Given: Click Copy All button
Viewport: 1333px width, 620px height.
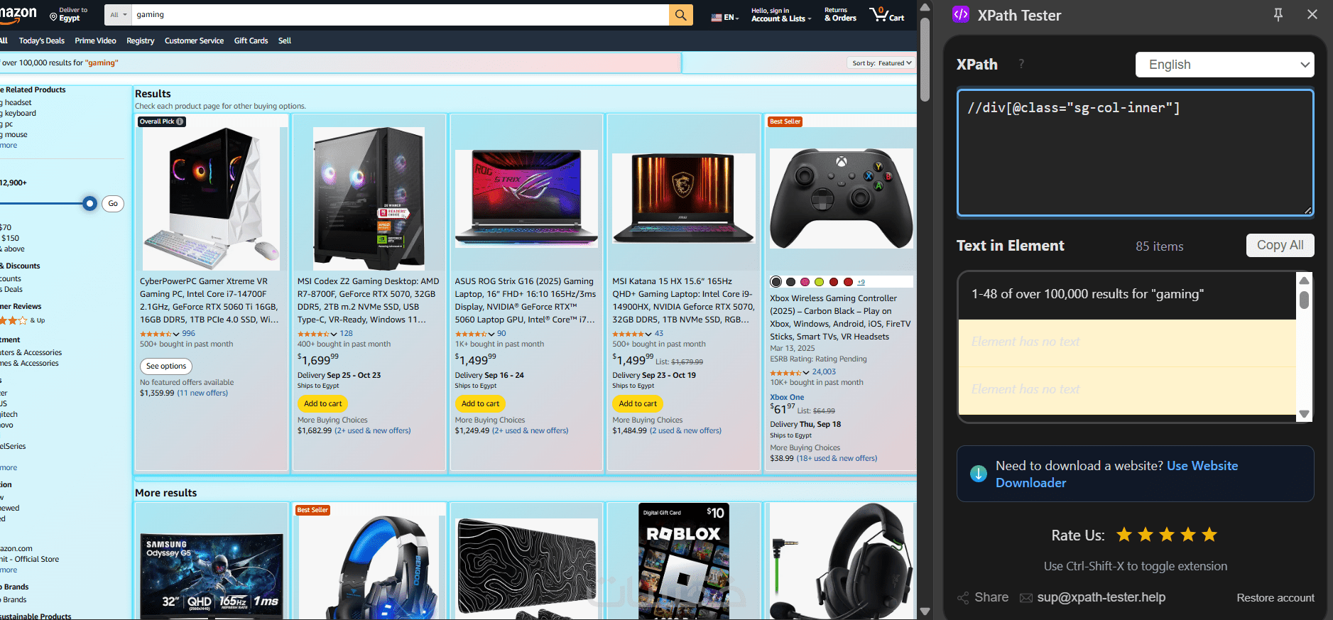Looking at the screenshot, I should point(1280,245).
